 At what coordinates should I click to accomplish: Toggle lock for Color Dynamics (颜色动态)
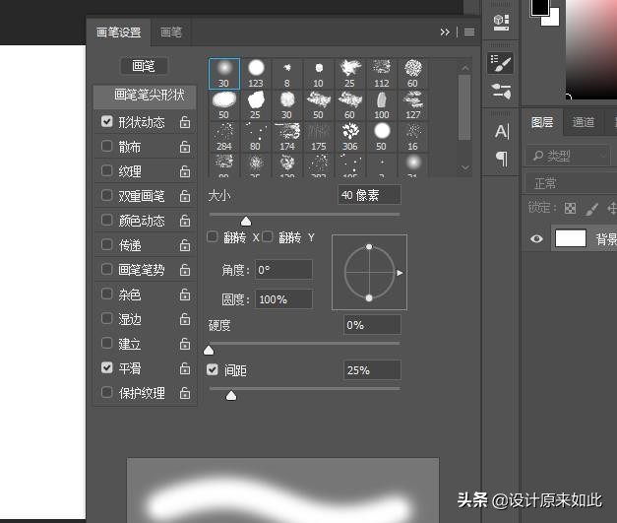(x=185, y=221)
